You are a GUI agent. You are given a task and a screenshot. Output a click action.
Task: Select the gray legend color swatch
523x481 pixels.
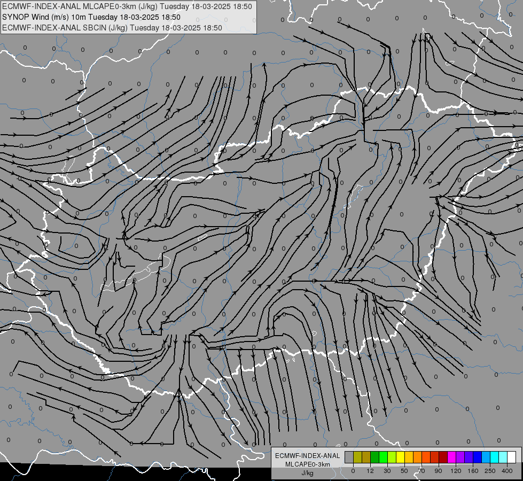[x=349, y=457]
